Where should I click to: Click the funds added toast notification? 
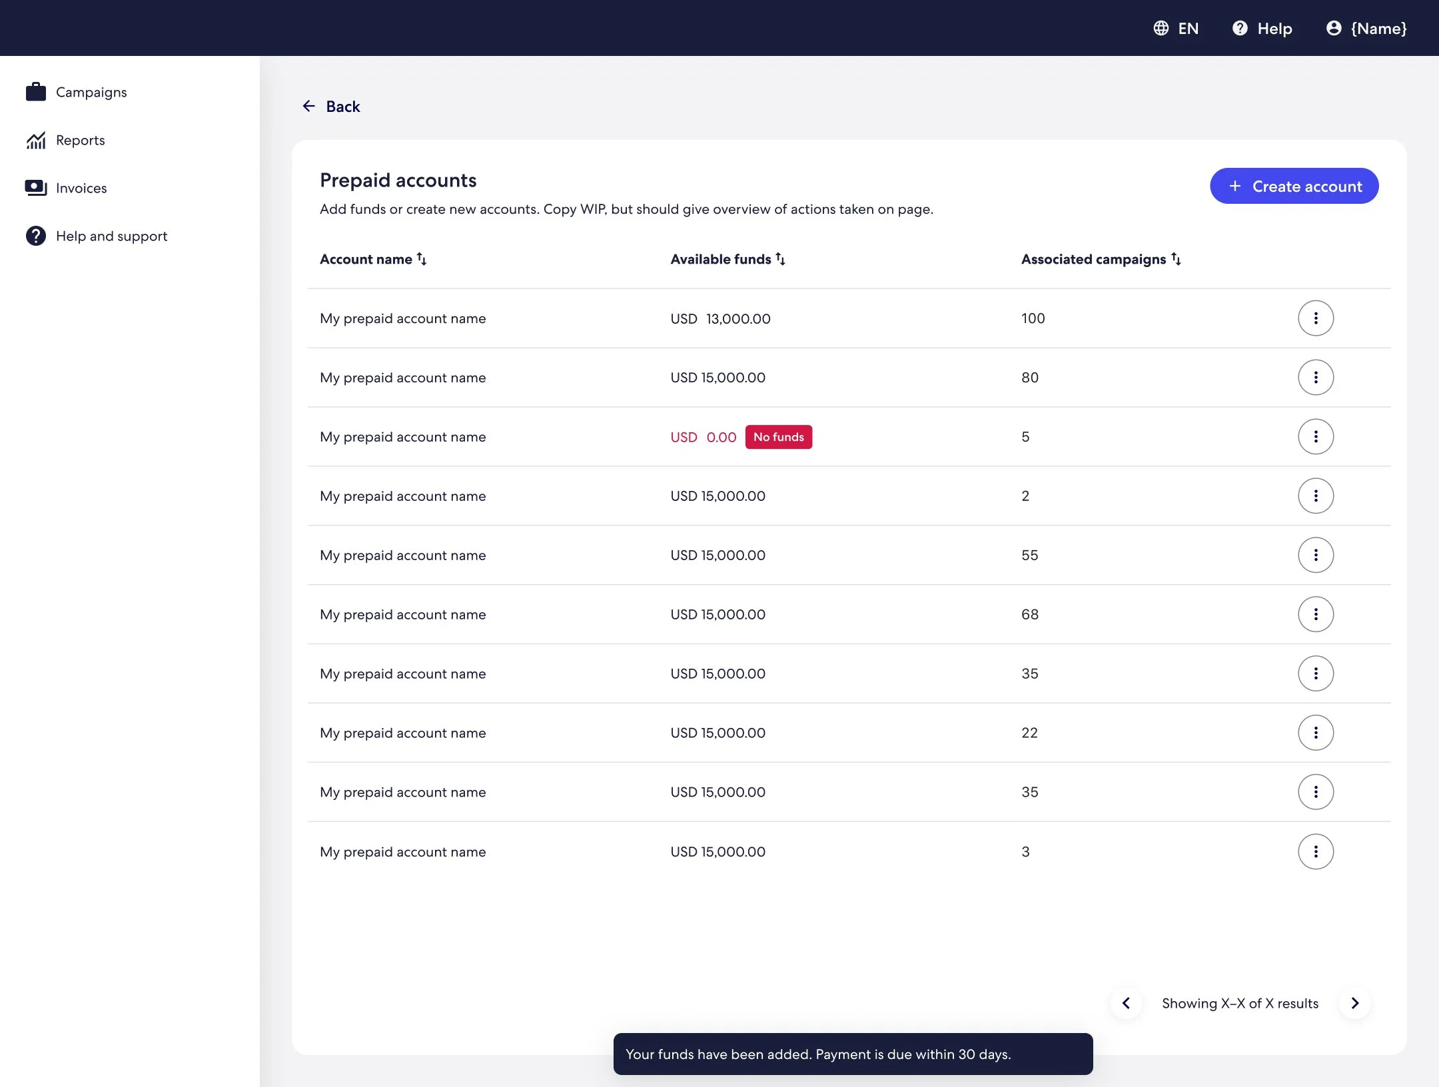(853, 1054)
